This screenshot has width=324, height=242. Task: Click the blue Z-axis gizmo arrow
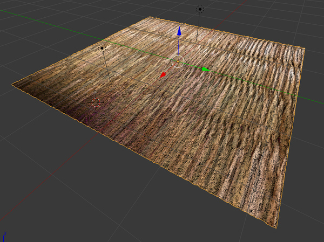coord(178,32)
